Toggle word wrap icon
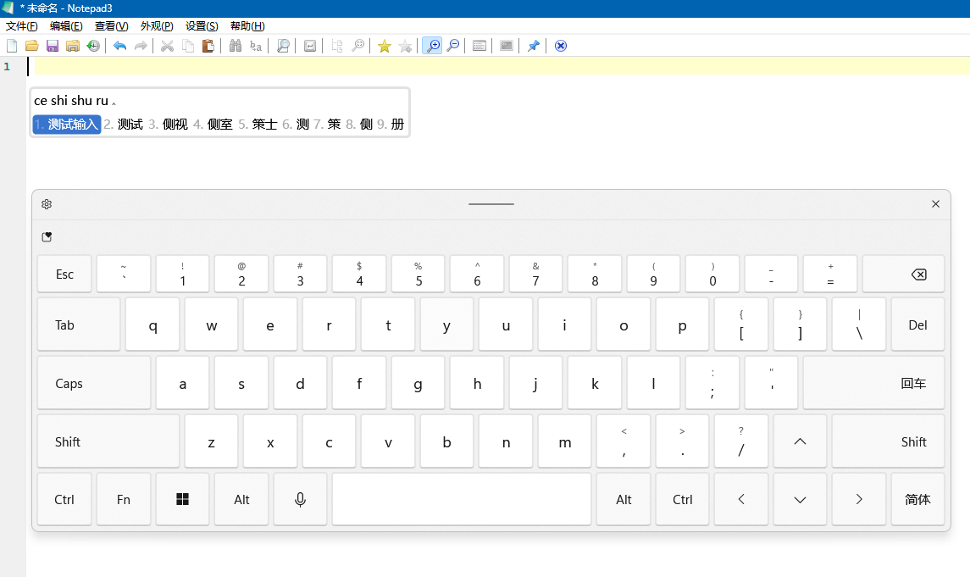Image resolution: width=970 pixels, height=577 pixels. [310, 46]
